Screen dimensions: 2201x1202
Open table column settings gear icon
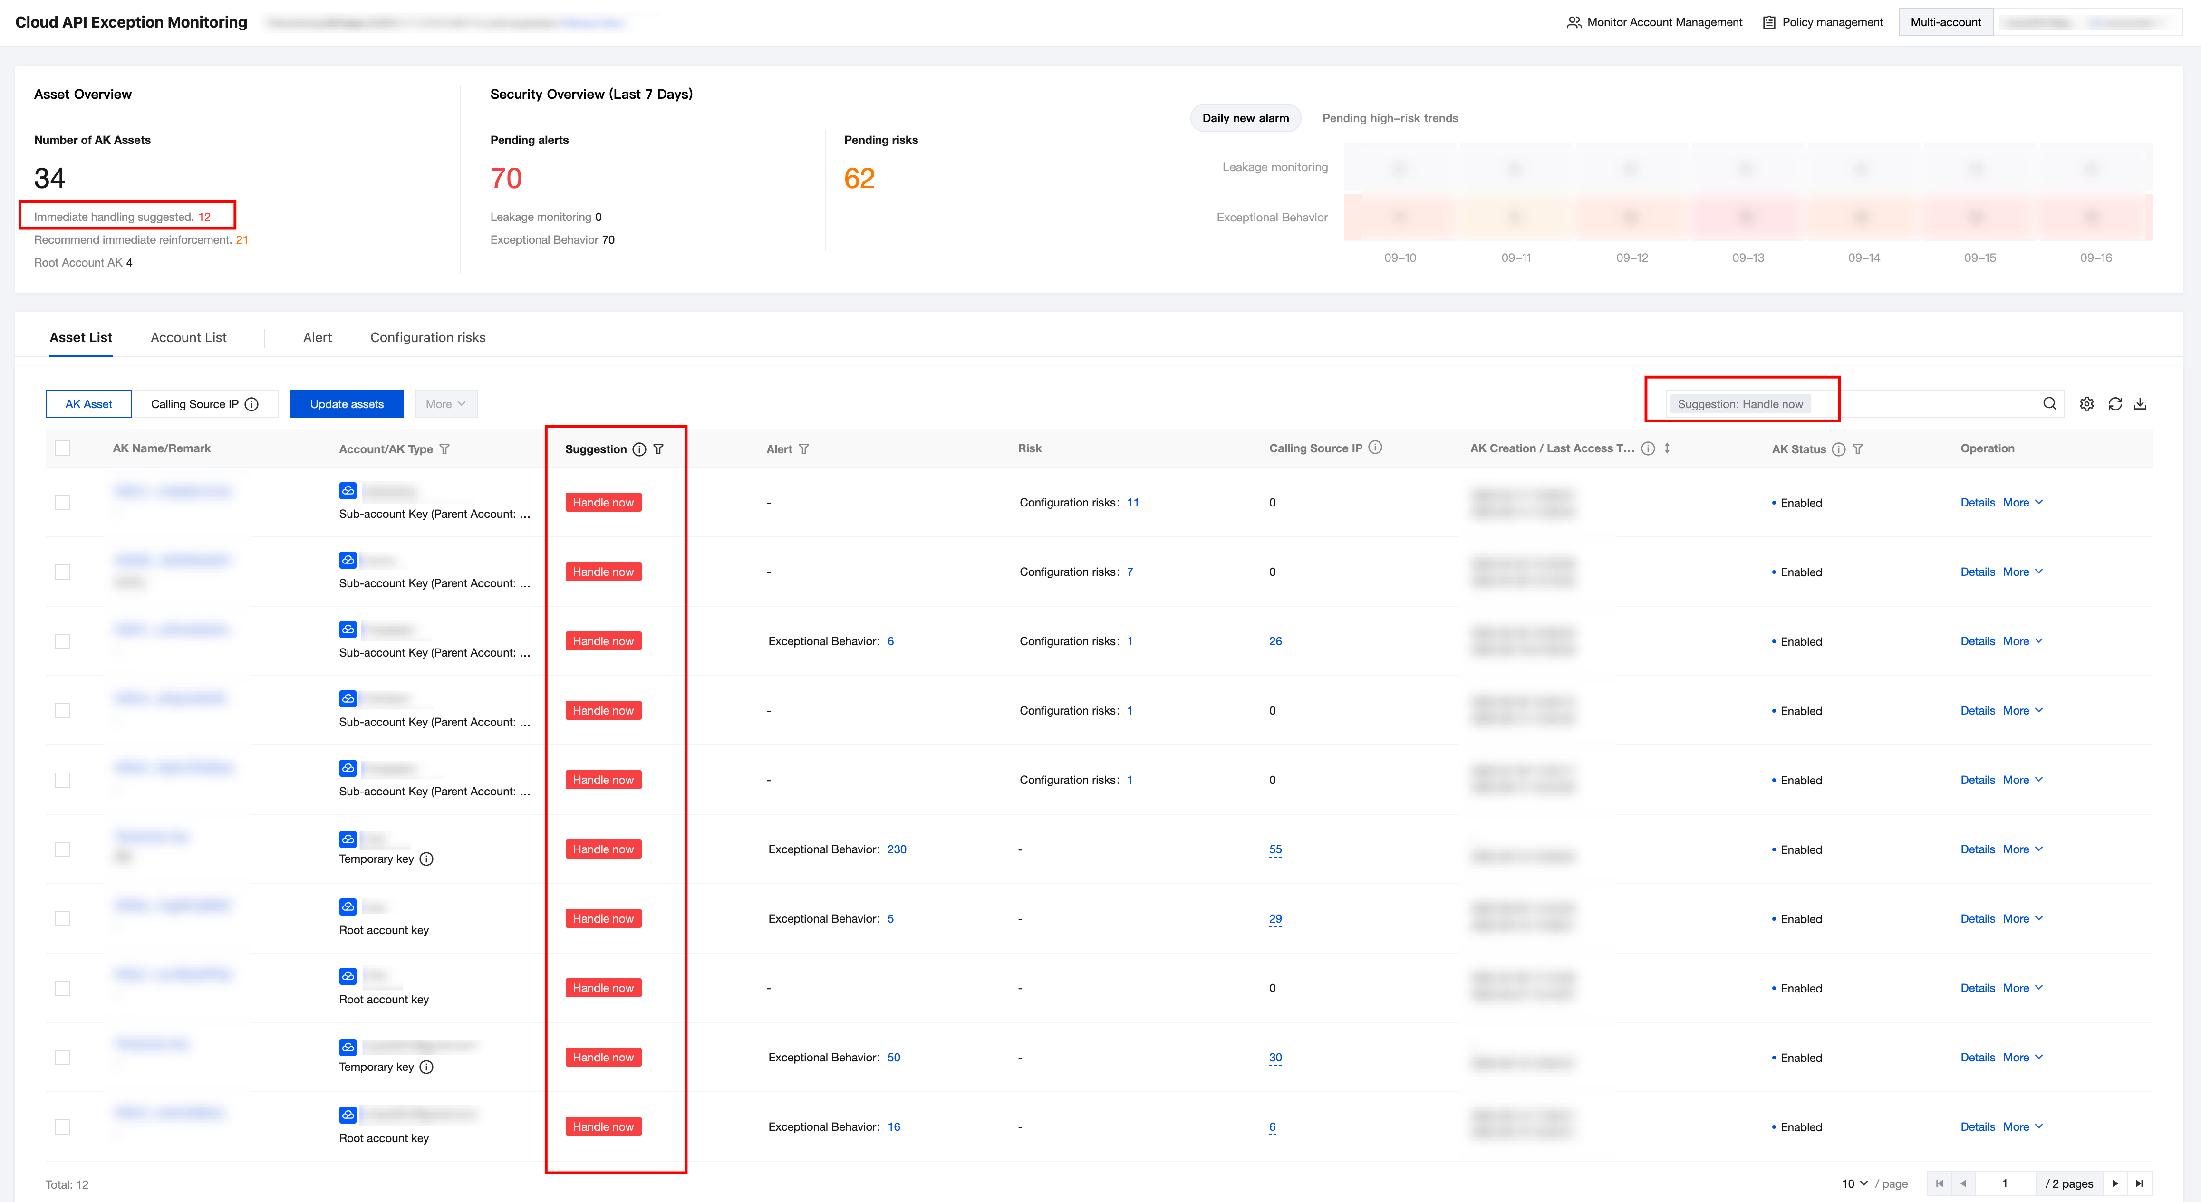pyautogui.click(x=2086, y=404)
